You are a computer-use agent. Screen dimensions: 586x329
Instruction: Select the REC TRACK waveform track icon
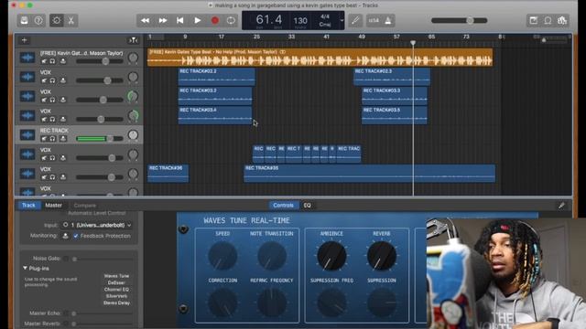(x=27, y=135)
